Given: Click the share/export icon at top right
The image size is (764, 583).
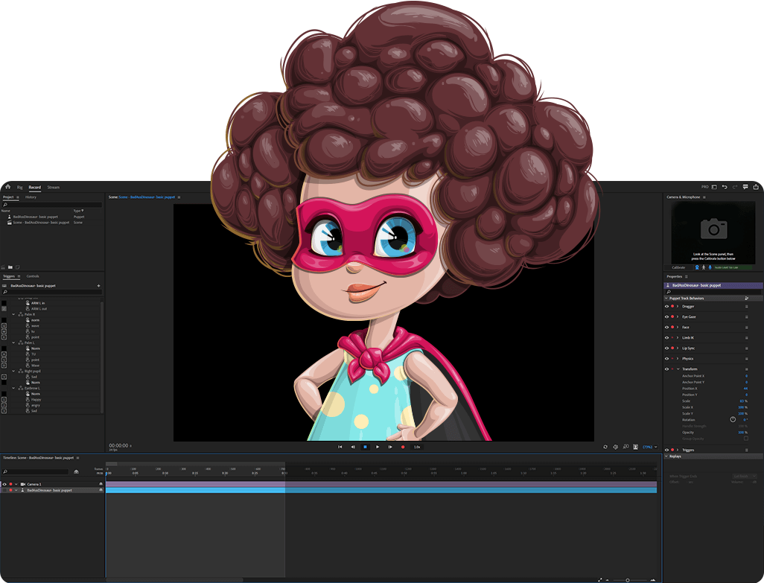Looking at the screenshot, I should [756, 187].
